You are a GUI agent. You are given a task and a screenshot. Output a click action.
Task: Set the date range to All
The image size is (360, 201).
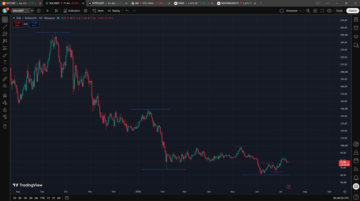(59, 198)
